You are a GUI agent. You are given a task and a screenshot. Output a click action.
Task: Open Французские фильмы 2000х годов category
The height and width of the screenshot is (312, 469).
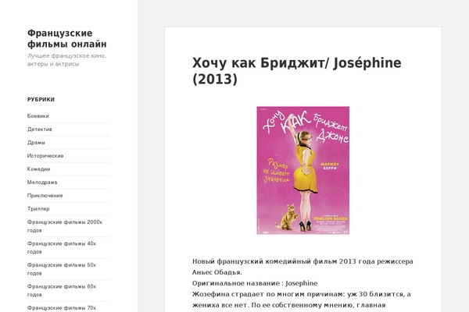65,226
